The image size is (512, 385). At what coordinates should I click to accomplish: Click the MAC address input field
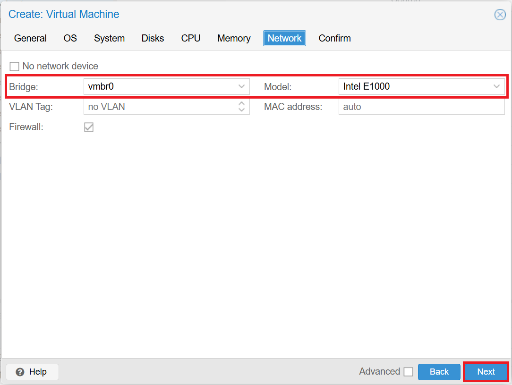point(420,107)
